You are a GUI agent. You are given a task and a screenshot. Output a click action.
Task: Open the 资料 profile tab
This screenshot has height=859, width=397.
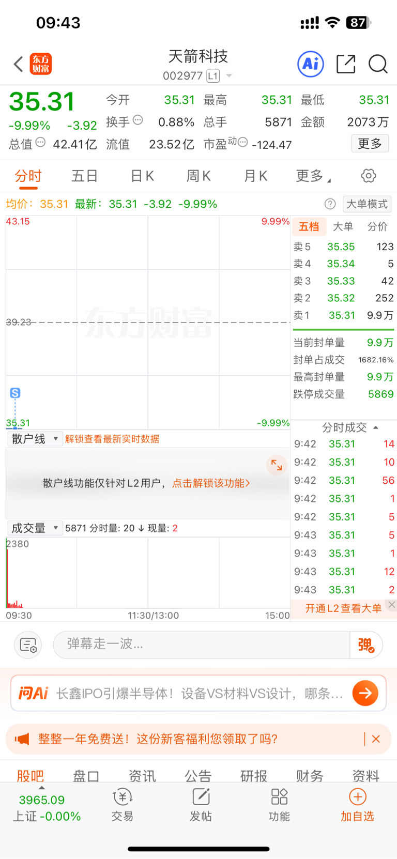tap(365, 775)
